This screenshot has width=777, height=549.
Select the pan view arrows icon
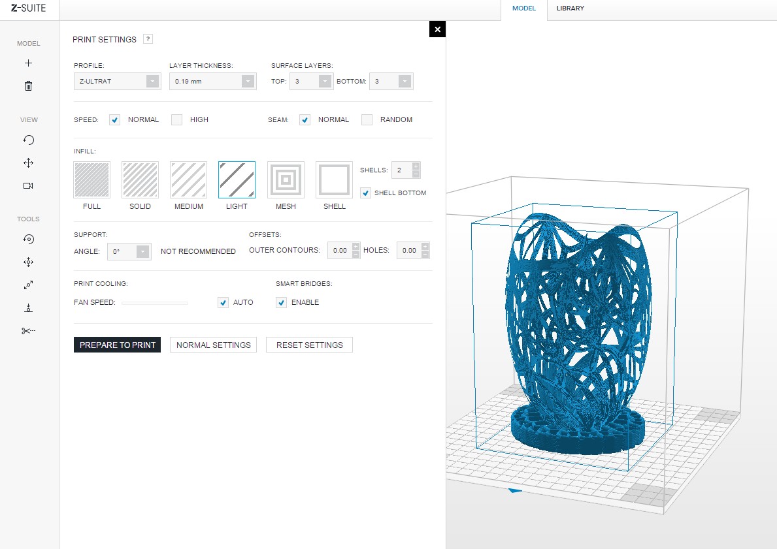coord(28,163)
